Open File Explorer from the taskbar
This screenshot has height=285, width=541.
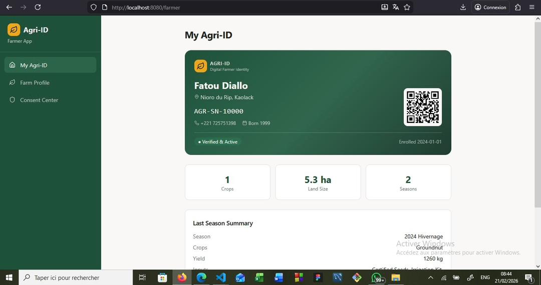tap(395, 277)
